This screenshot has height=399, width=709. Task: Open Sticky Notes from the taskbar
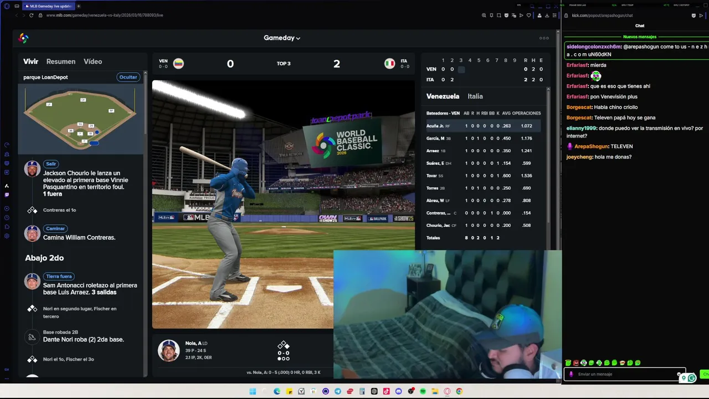289,391
